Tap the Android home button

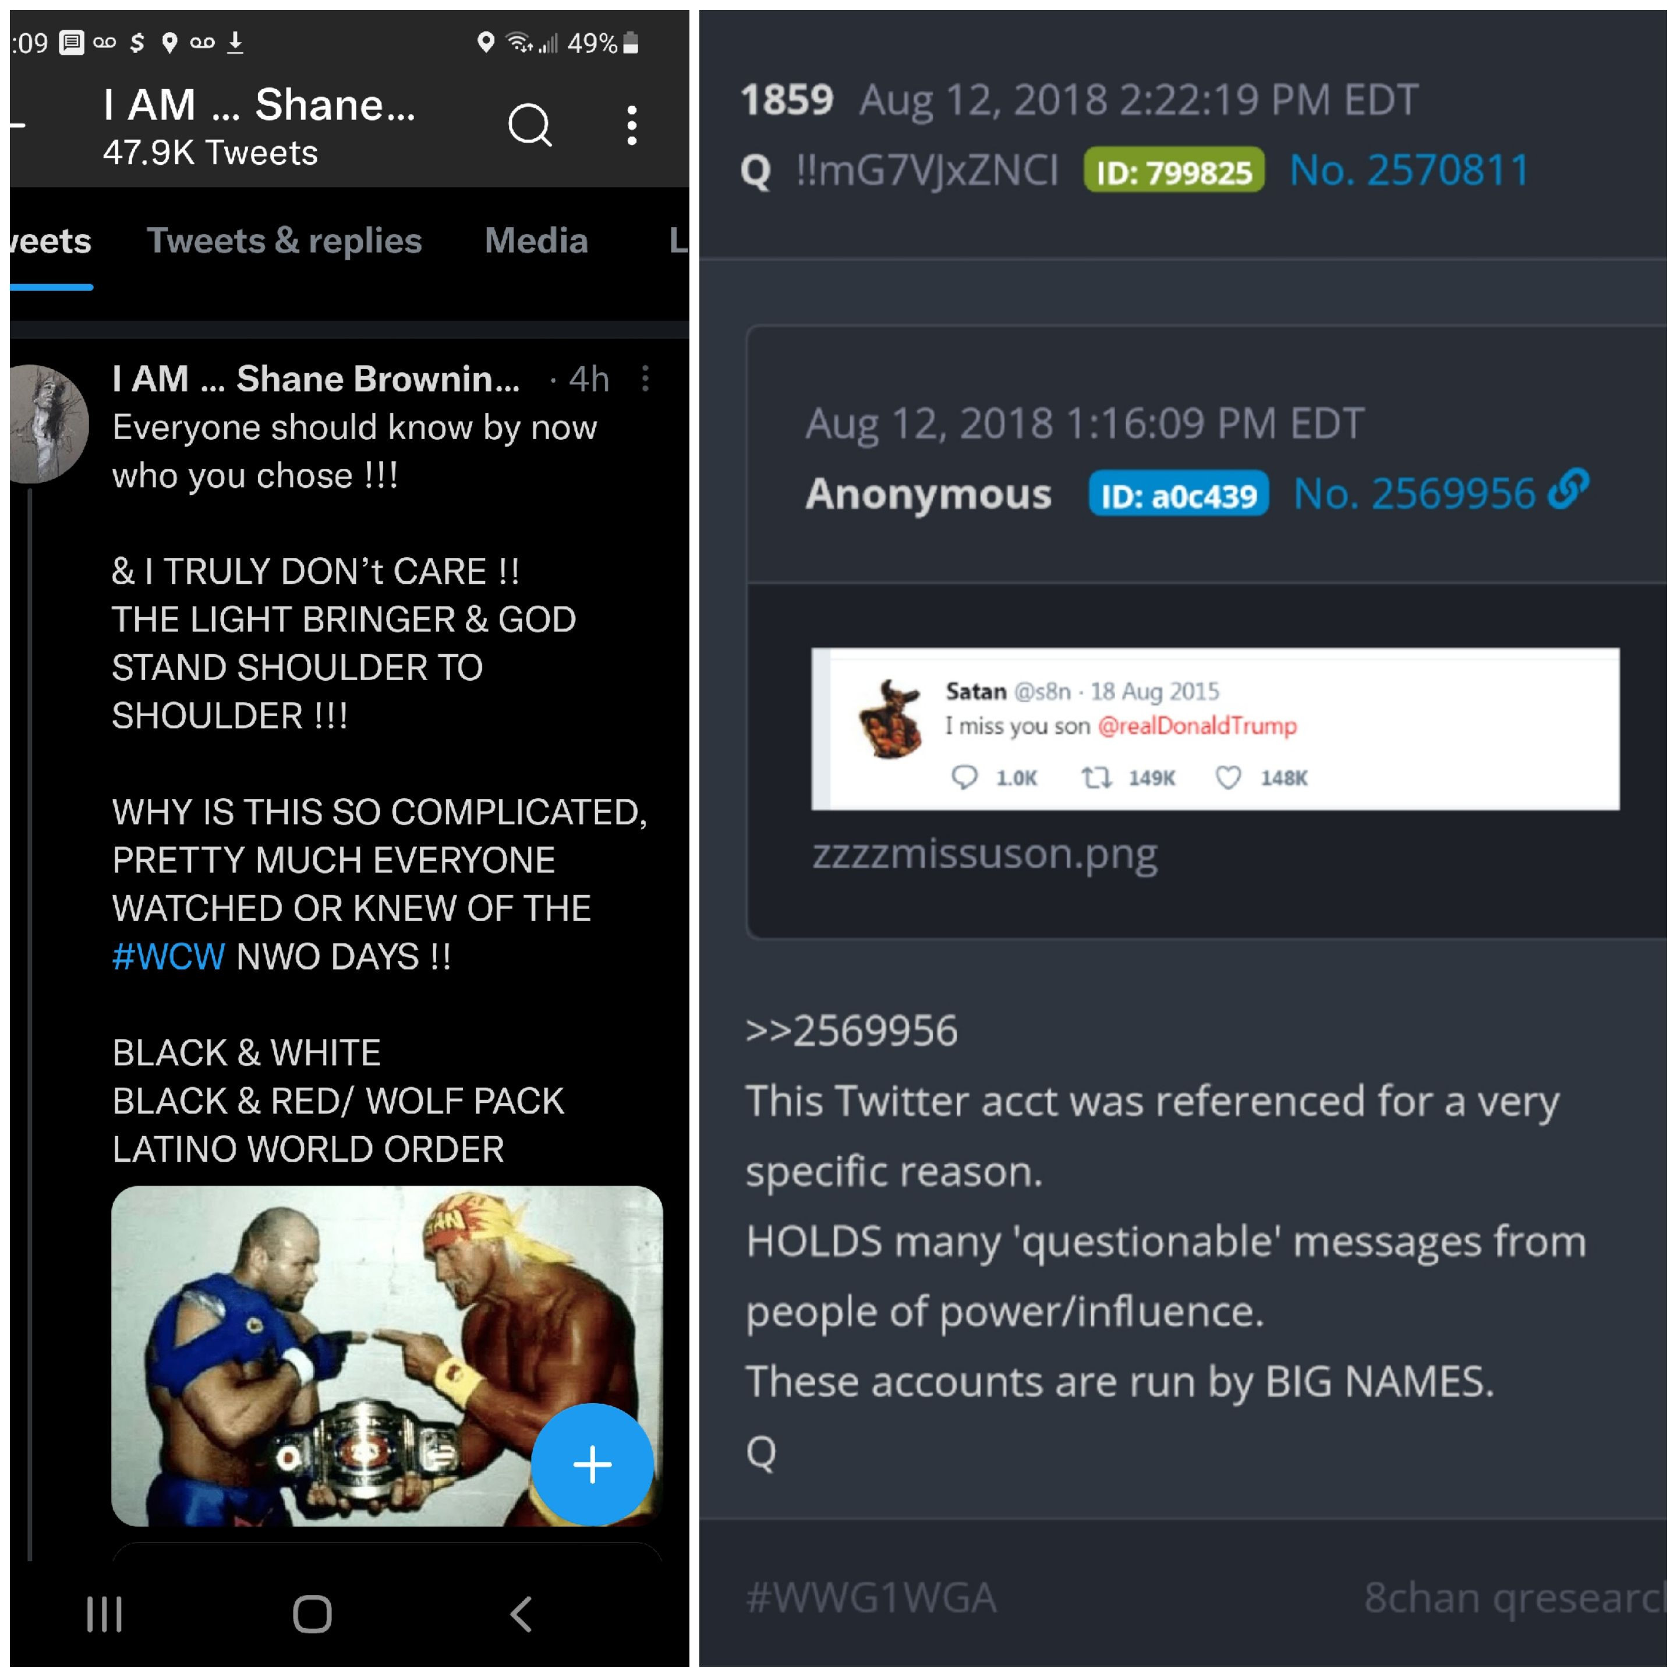(313, 1615)
